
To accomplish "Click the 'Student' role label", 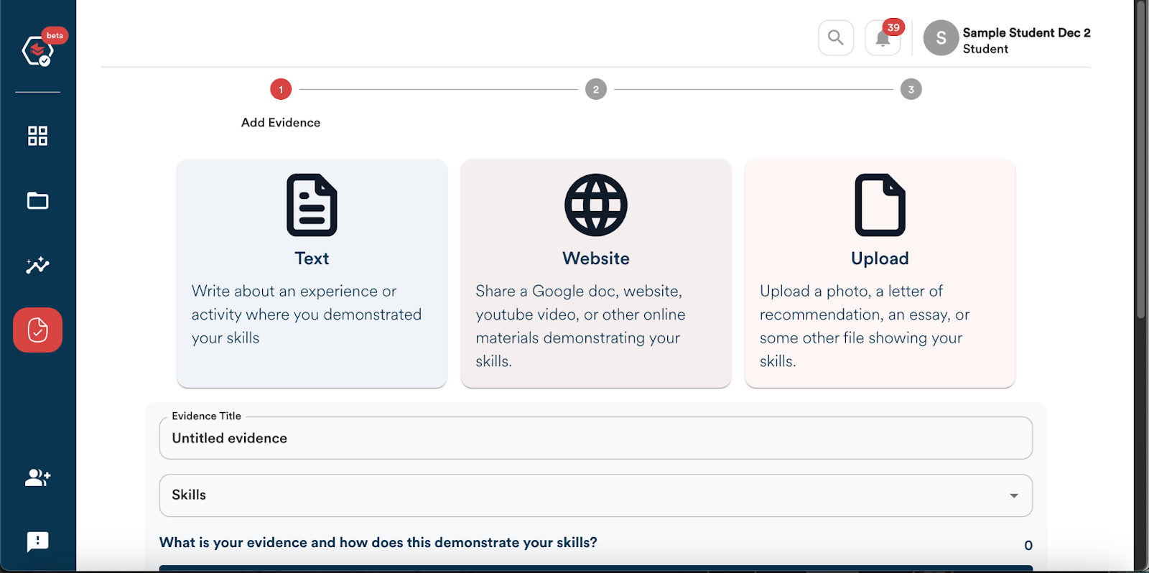I will click(985, 49).
